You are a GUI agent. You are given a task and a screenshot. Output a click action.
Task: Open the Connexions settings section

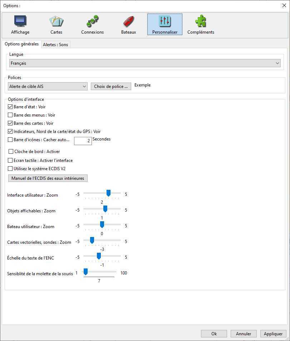pyautogui.click(x=93, y=25)
